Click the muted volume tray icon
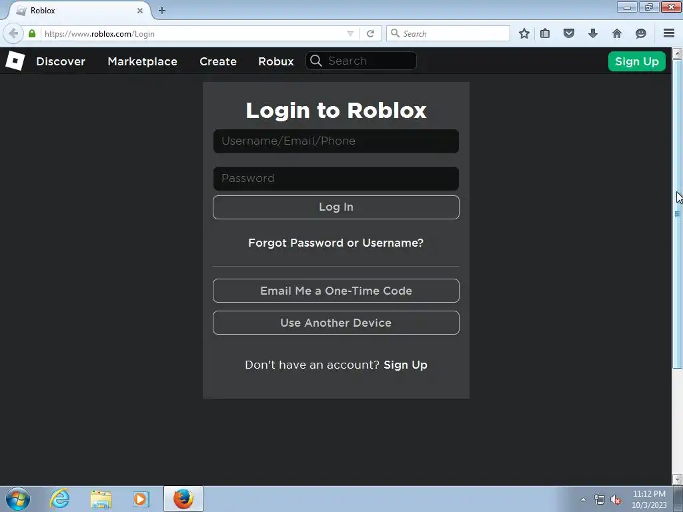Screen dimensions: 683x512 point(616,500)
